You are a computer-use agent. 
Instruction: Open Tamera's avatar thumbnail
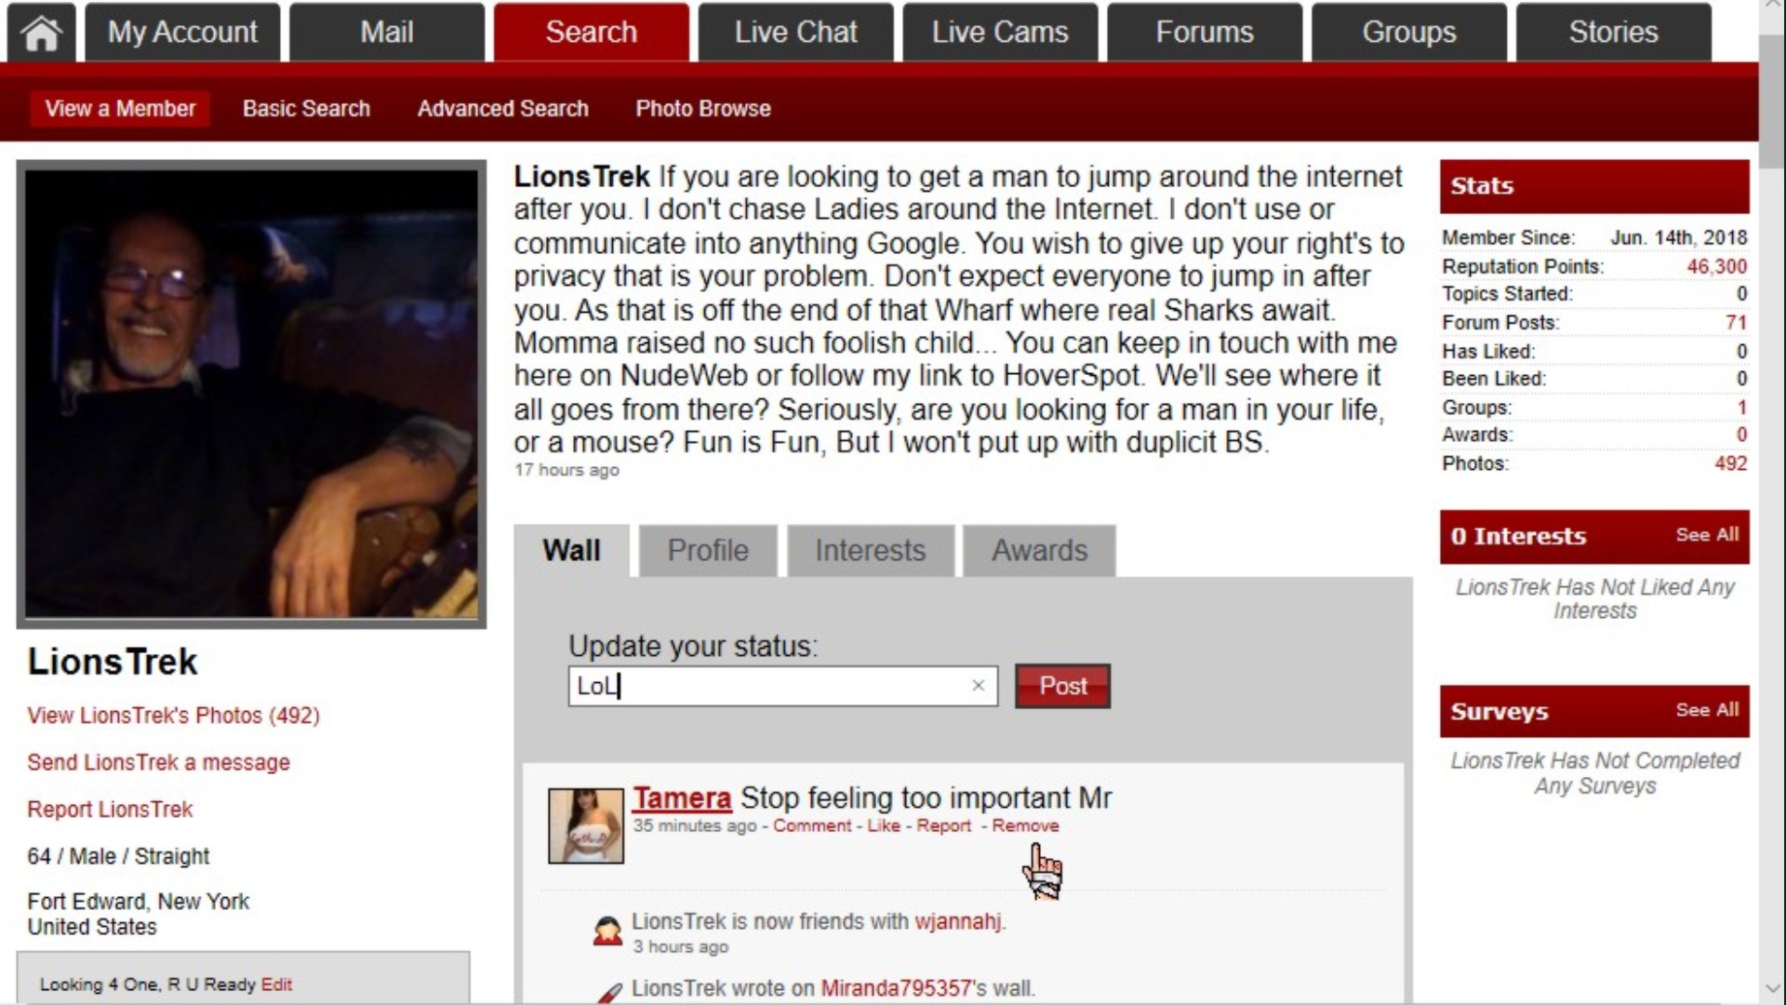point(586,825)
